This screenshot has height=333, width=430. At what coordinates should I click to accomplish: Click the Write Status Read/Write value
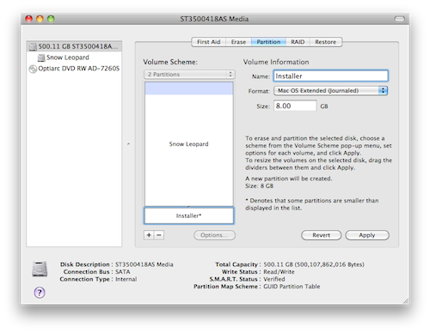[279, 272]
